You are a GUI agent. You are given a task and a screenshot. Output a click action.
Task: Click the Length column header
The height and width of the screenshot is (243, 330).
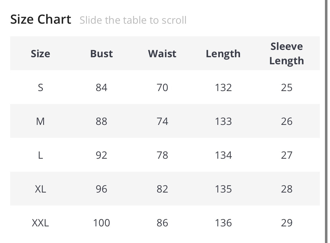(223, 54)
